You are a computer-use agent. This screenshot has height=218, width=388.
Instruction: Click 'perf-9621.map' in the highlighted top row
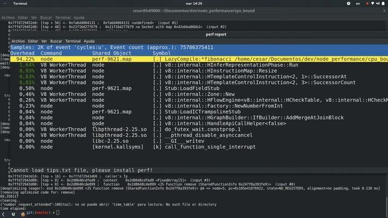(112, 59)
